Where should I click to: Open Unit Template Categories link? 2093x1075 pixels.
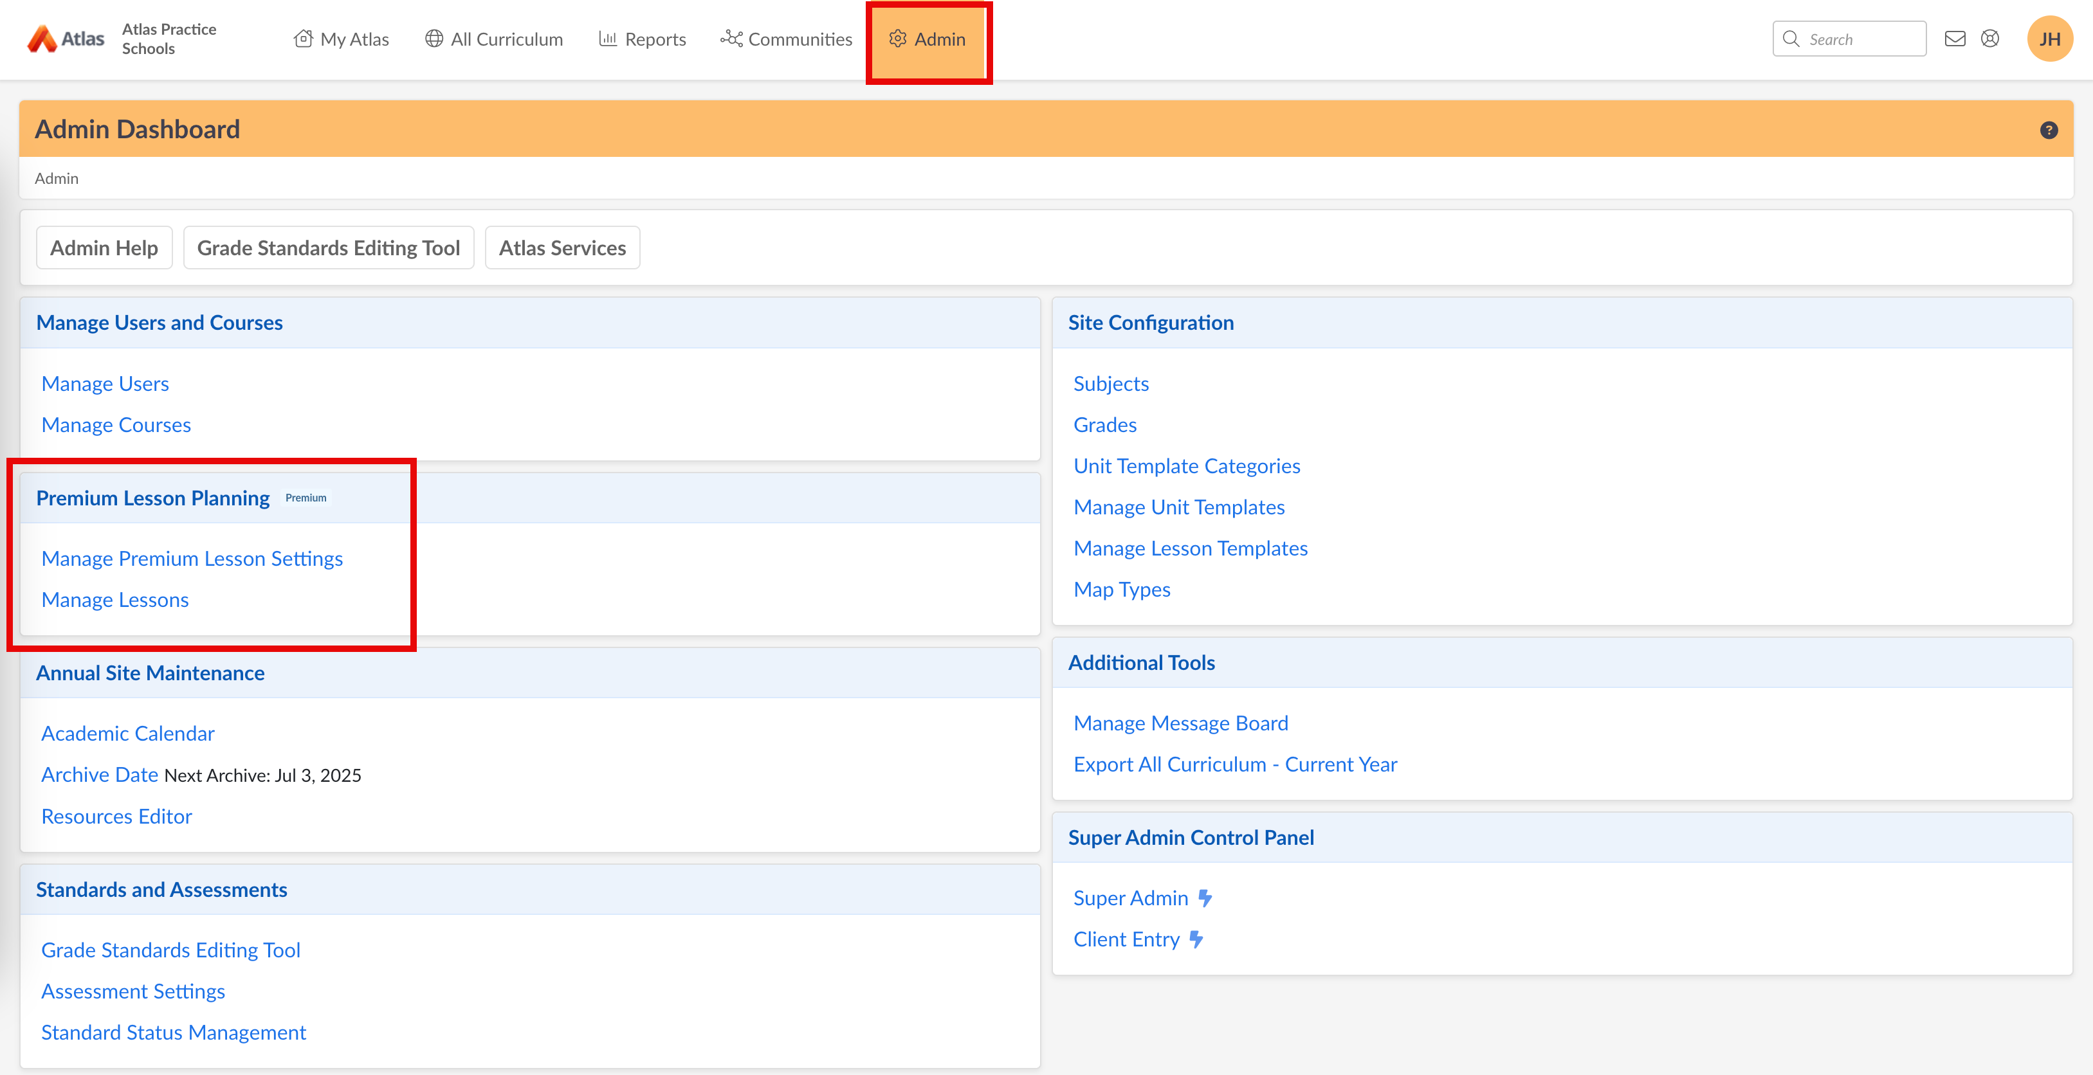pos(1186,466)
